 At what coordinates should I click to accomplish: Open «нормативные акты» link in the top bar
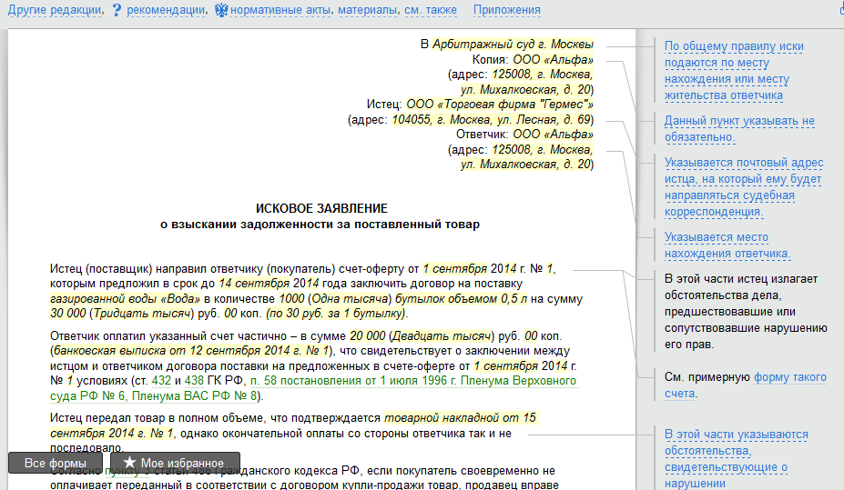coord(280,10)
